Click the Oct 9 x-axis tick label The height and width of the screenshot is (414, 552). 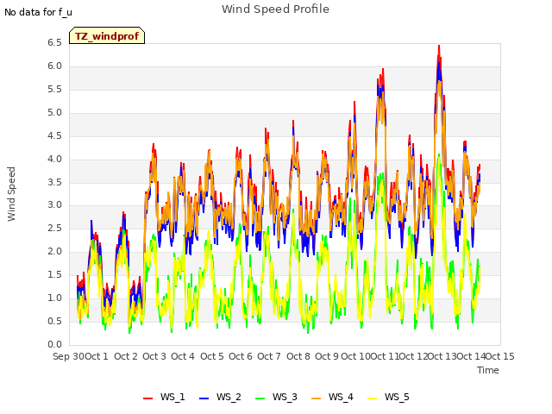327,356
